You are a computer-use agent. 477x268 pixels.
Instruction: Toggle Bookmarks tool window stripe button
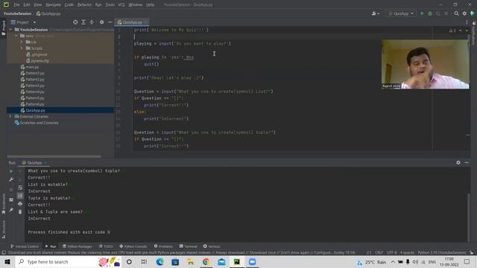(x=3, y=204)
